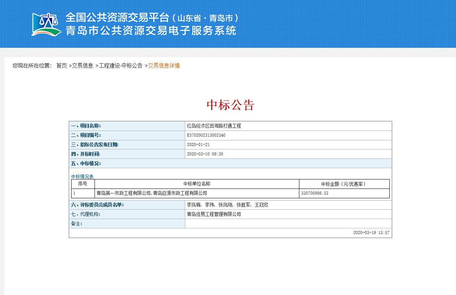
Task: Open 交易信息 breadcrumb link
Action: 82,65
